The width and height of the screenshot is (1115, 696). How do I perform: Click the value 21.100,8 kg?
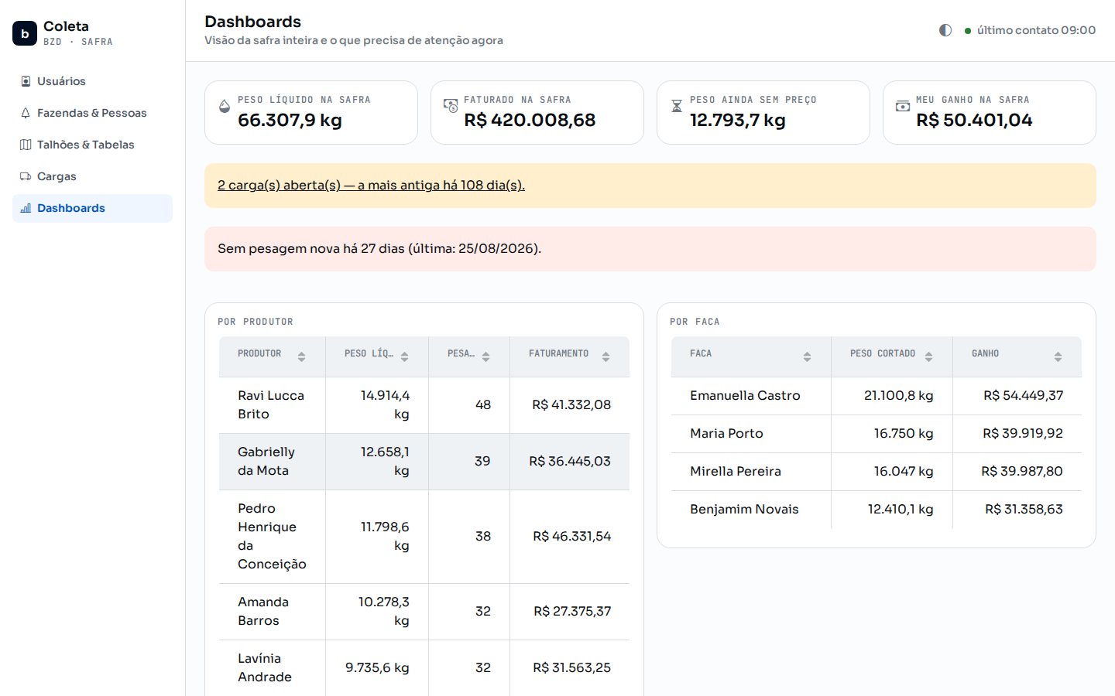click(x=899, y=395)
